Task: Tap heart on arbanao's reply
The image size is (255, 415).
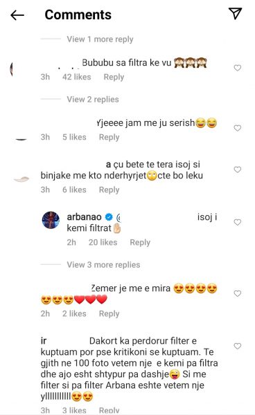Action: [237, 222]
